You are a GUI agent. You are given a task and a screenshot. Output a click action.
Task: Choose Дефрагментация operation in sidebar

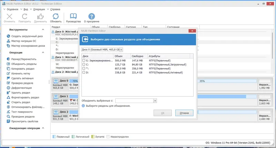(x=21, y=88)
